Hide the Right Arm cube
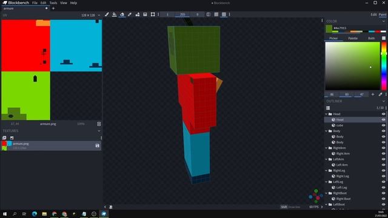Viewport: 388px width, 218px height. click(383, 154)
